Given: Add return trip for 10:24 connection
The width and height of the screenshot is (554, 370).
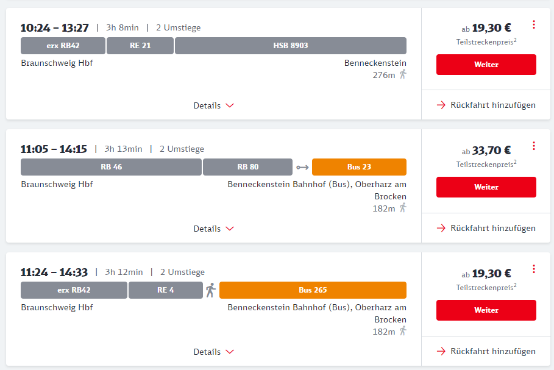Looking at the screenshot, I should pyautogui.click(x=486, y=105).
